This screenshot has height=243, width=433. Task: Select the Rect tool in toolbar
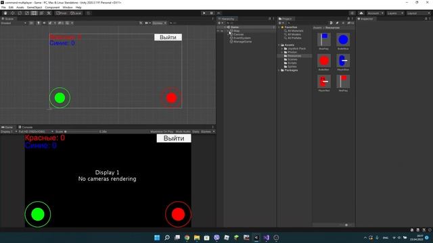coord(35,13)
